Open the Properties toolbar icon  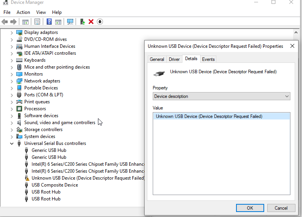[37, 22]
